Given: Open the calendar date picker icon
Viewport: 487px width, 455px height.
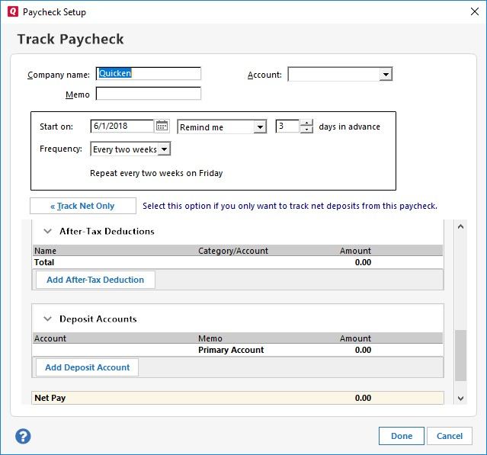Looking at the screenshot, I should pos(162,127).
